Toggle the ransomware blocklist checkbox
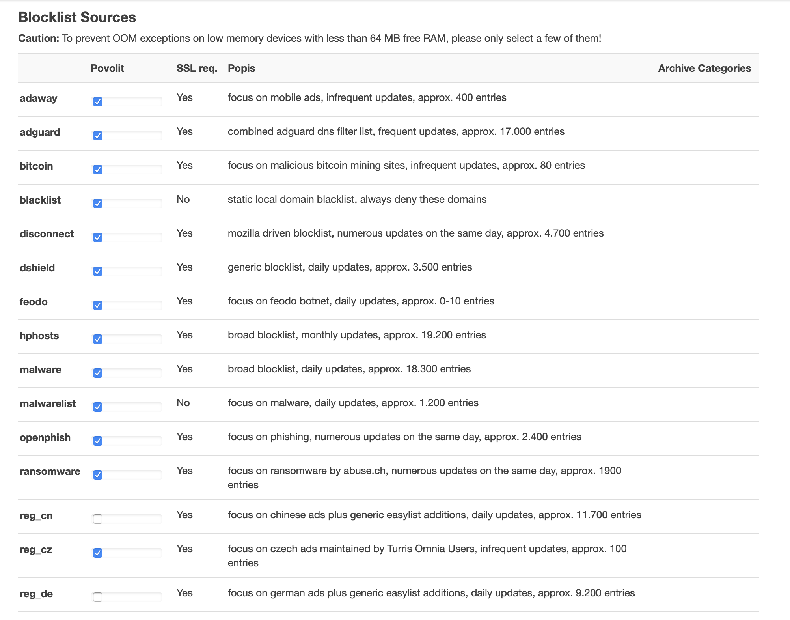The width and height of the screenshot is (790, 620). [x=98, y=475]
